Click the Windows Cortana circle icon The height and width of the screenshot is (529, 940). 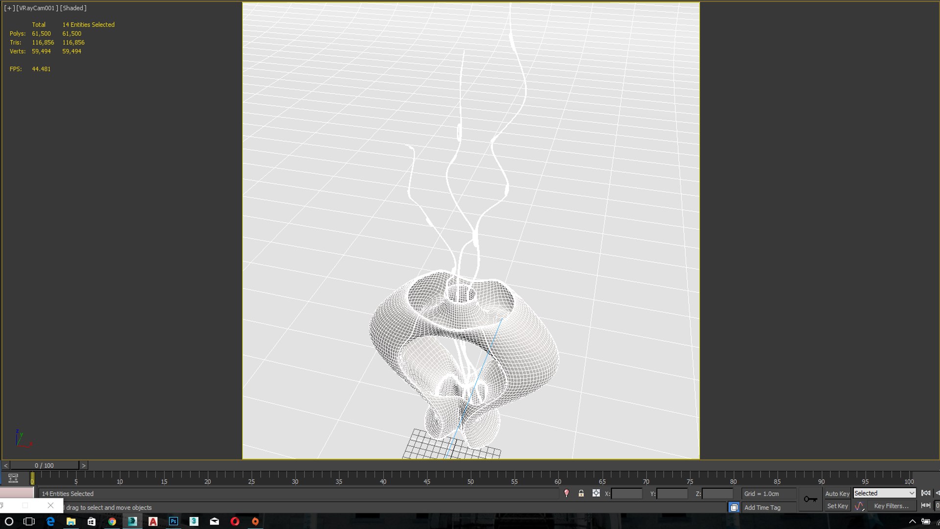(x=9, y=521)
